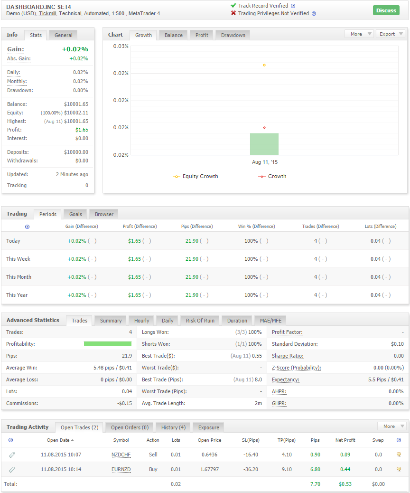Open the chart Export dropdown
Viewport: 410px width, 493px height.
pyautogui.click(x=391, y=34)
